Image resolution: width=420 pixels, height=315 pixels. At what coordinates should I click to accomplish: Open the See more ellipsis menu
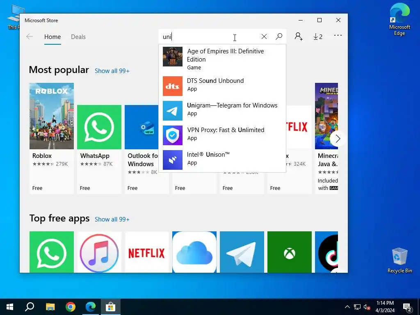click(338, 35)
